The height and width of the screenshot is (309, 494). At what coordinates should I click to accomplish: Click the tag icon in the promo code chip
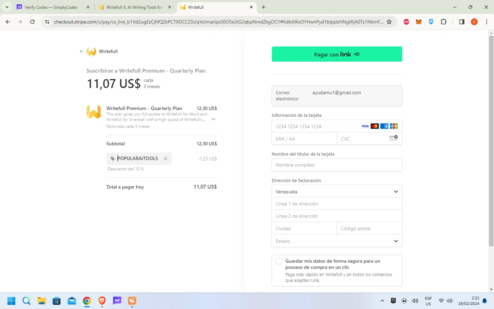[112, 159]
